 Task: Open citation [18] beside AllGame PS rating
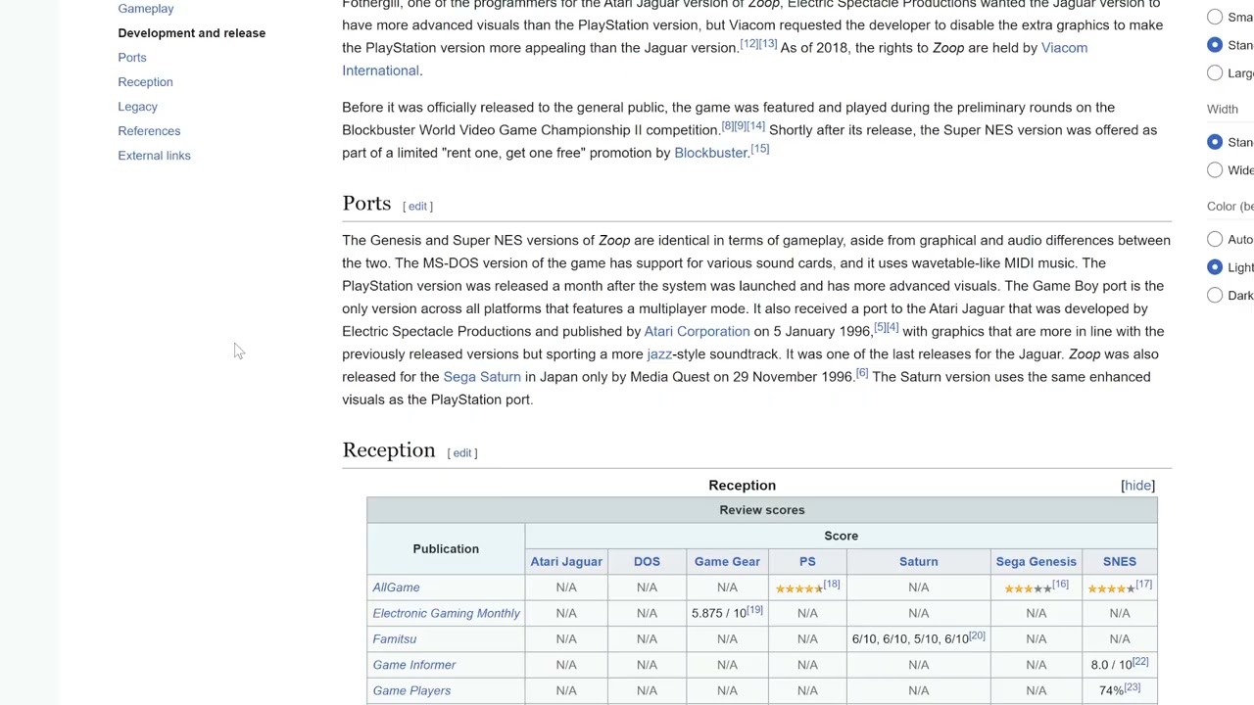(x=831, y=585)
